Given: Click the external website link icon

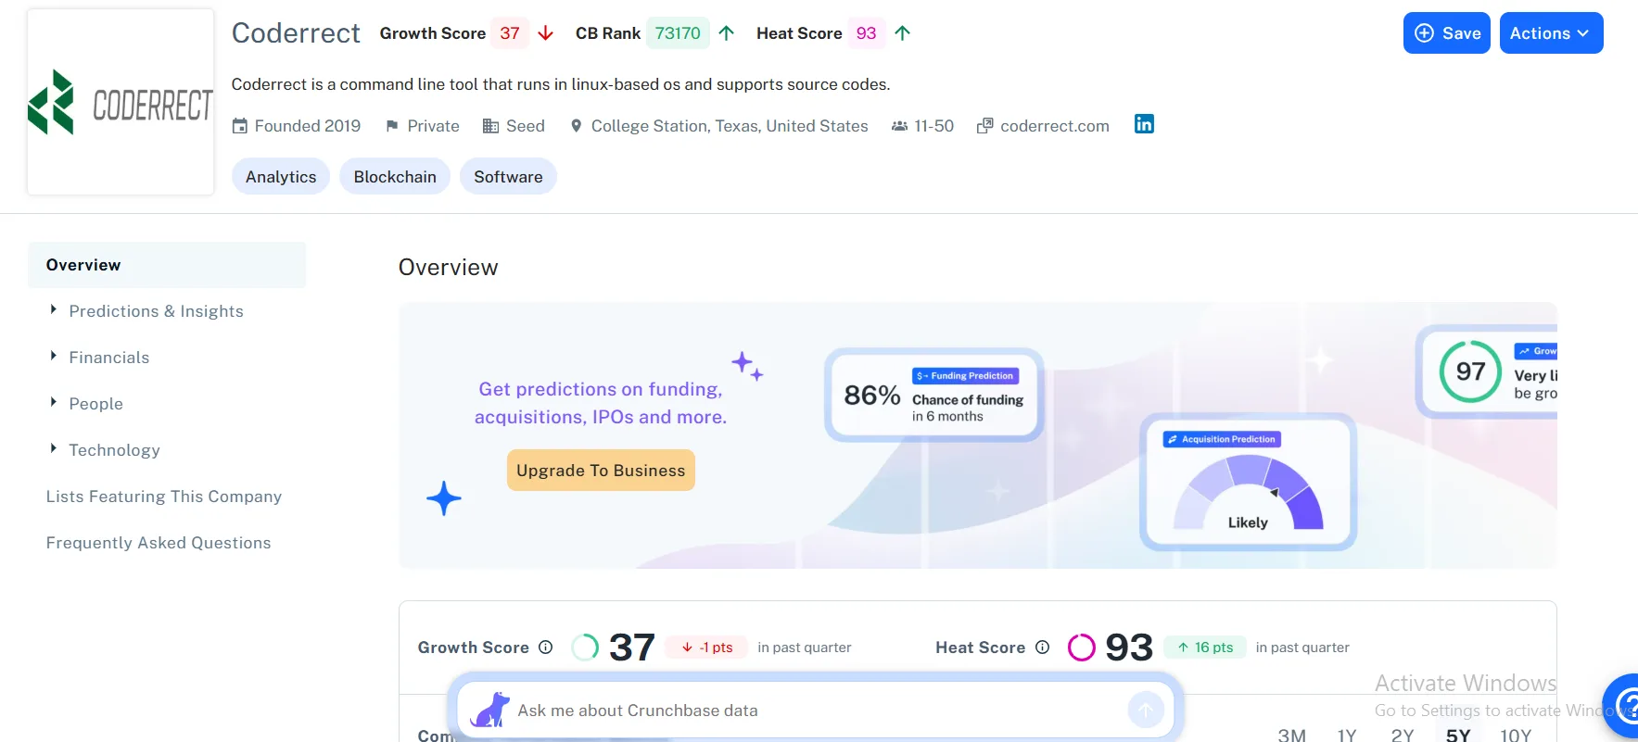Looking at the screenshot, I should tap(985, 126).
